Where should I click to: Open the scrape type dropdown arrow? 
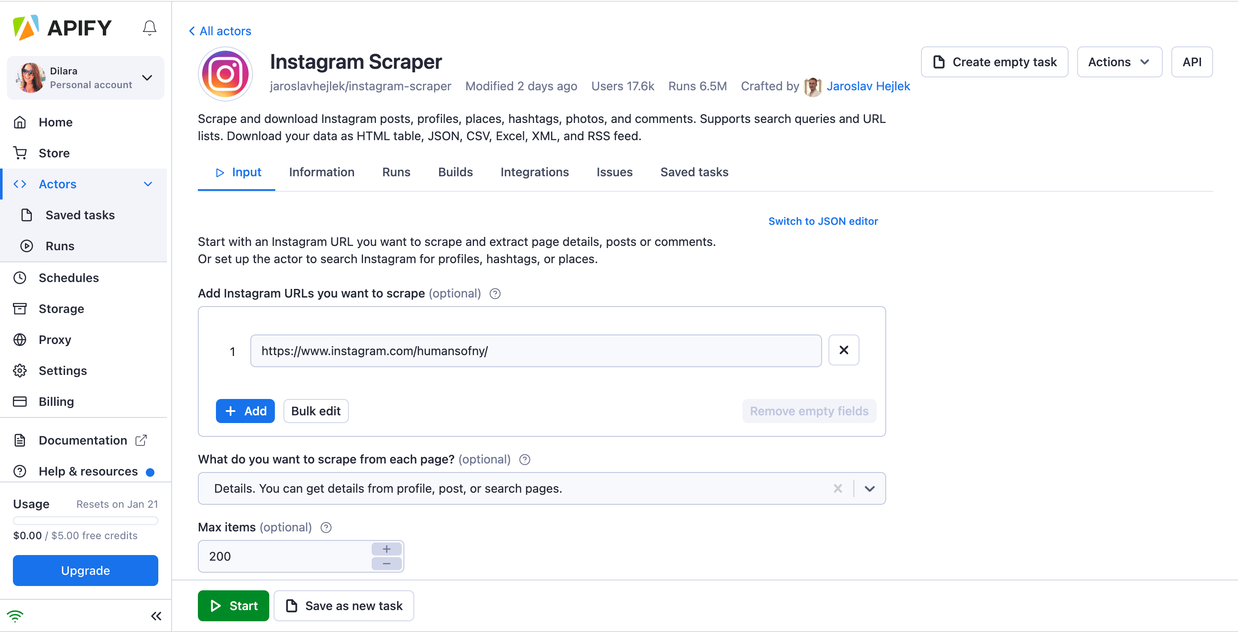pyautogui.click(x=869, y=488)
